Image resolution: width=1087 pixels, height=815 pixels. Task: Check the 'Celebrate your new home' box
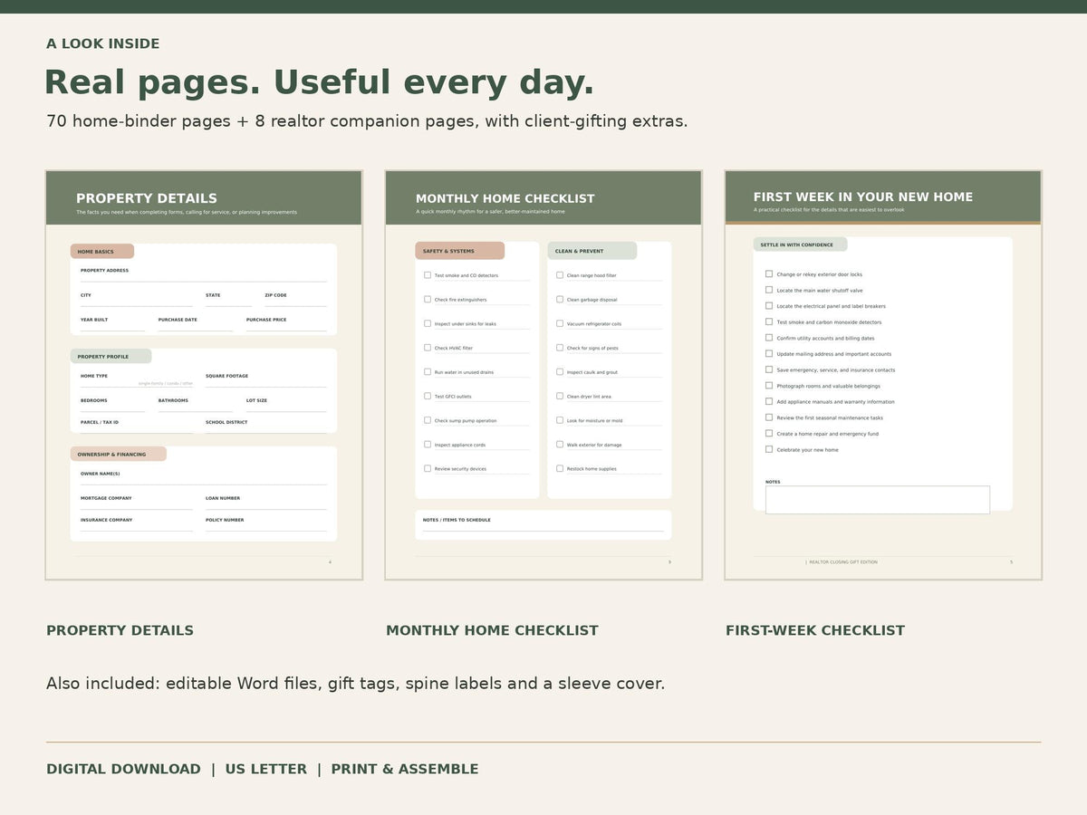(x=769, y=449)
